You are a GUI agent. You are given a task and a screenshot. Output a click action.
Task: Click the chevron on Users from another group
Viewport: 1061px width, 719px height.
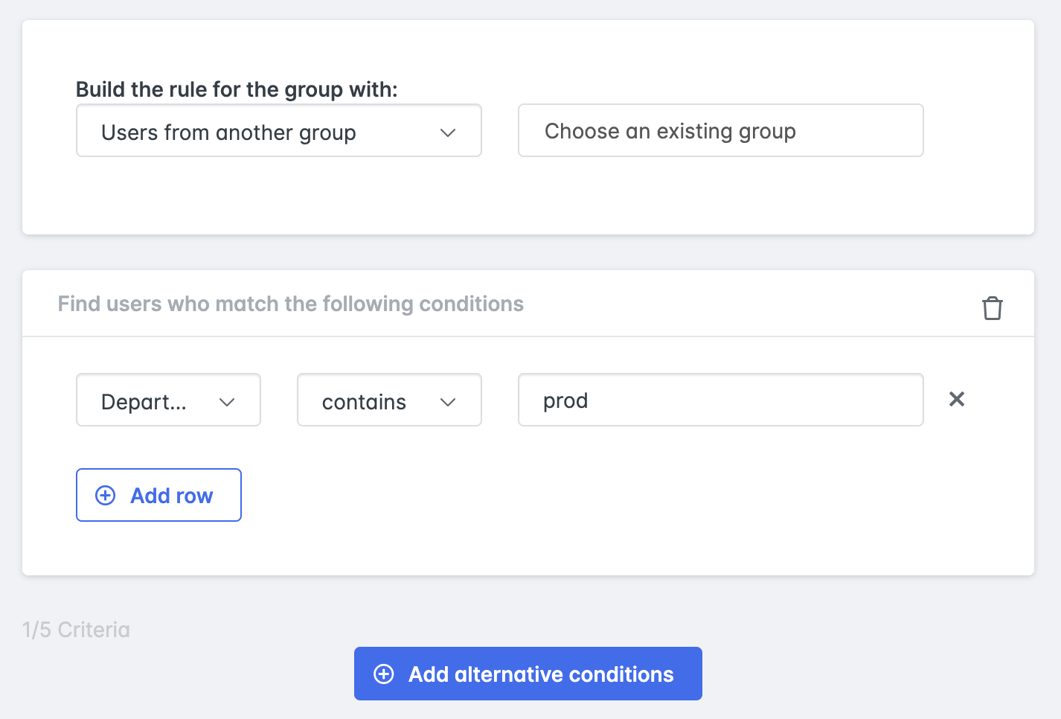coord(448,132)
